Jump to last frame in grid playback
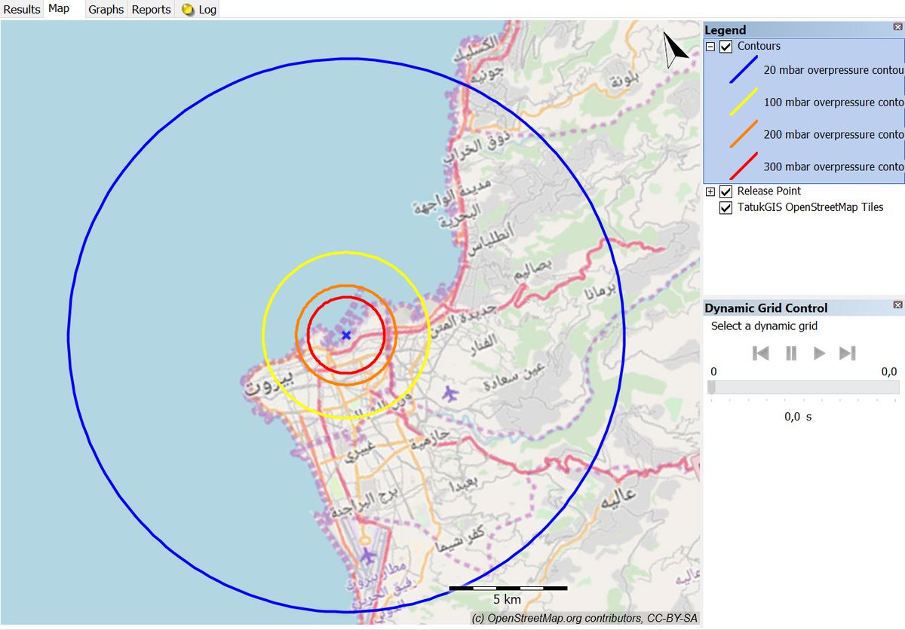Screen dimensions: 905x630 848,353
